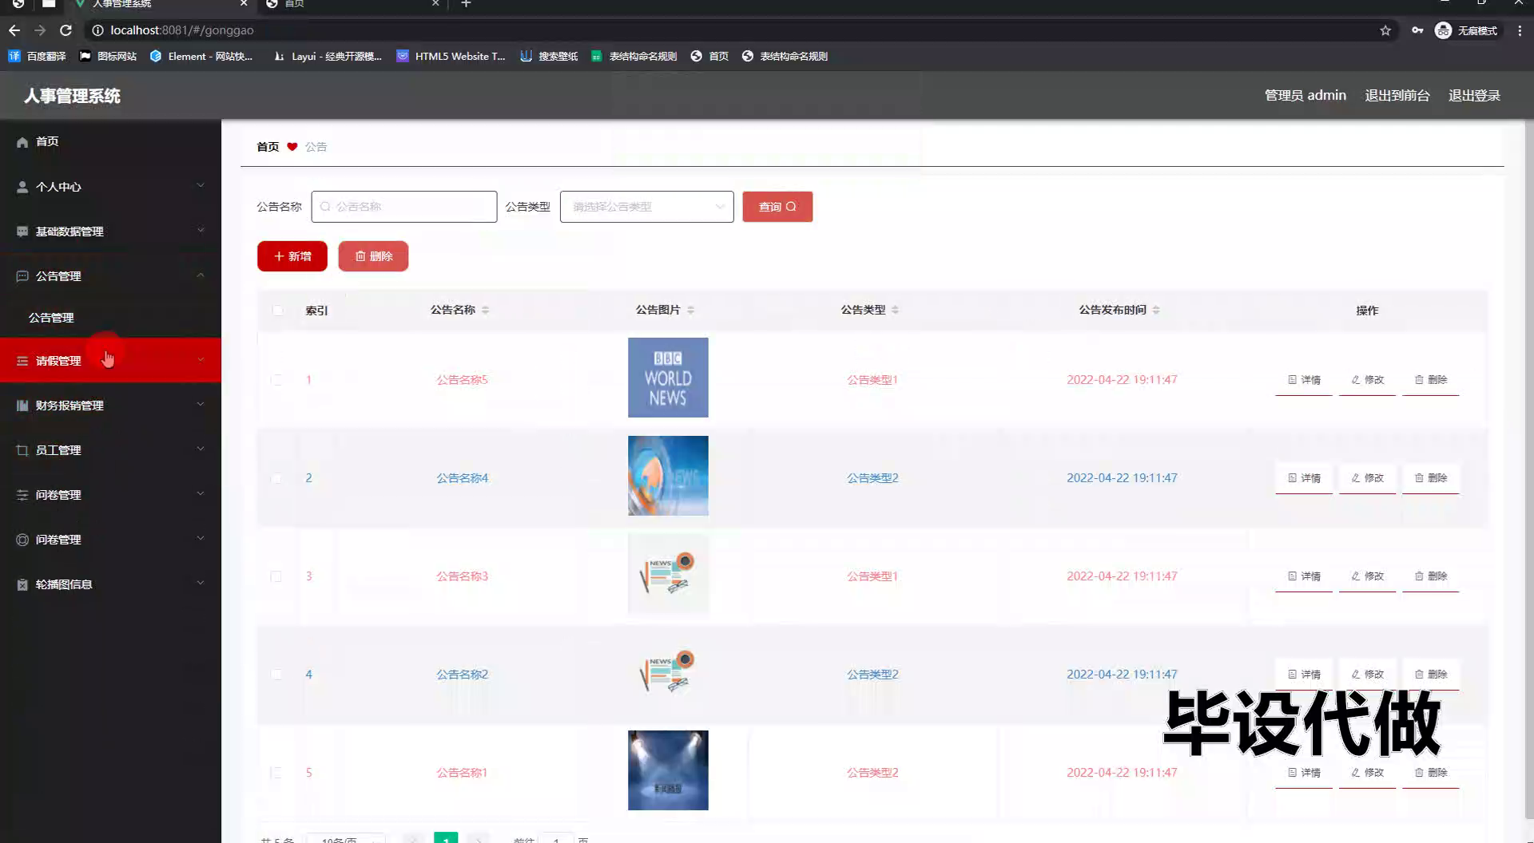Bookmark this page with the star icon
1534x843 pixels.
pos(1385,30)
